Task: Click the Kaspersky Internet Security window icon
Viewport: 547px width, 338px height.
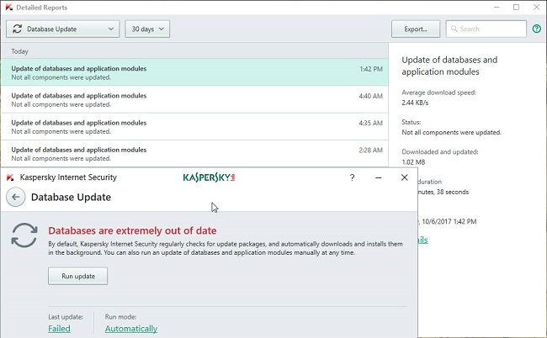Action: click(9, 178)
